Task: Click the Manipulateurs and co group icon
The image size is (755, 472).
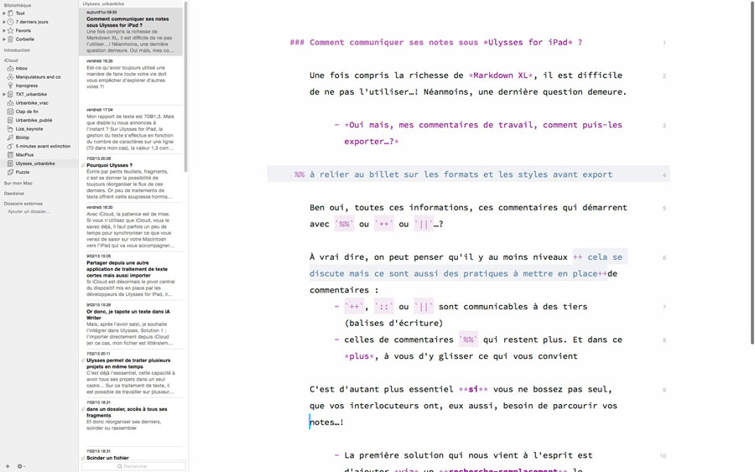Action: [x=10, y=77]
